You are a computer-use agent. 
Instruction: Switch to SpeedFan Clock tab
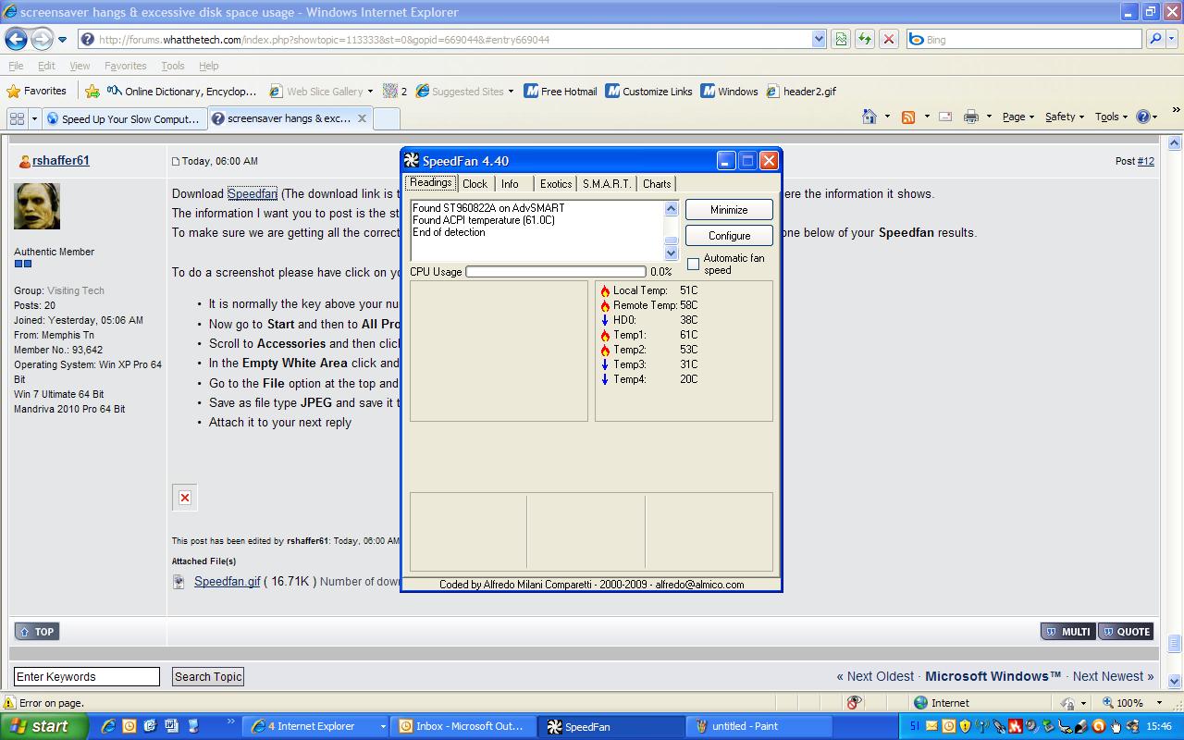[475, 184]
